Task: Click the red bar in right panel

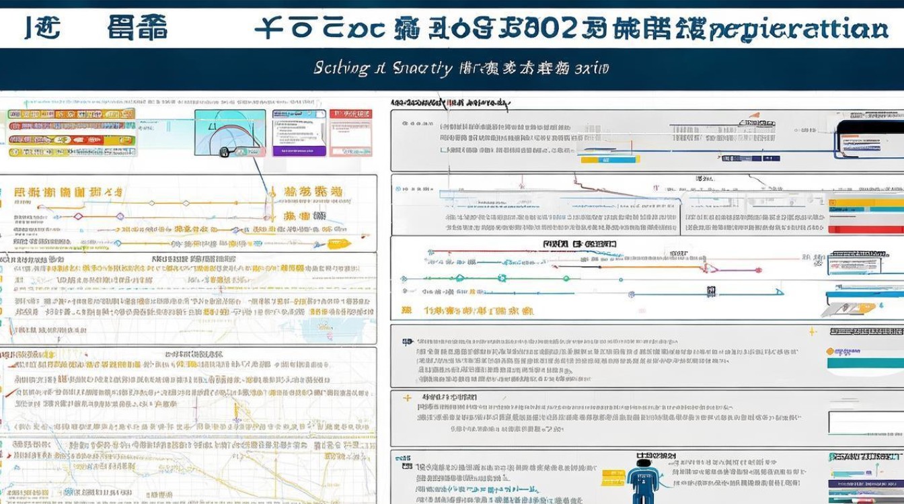Action: [865, 229]
